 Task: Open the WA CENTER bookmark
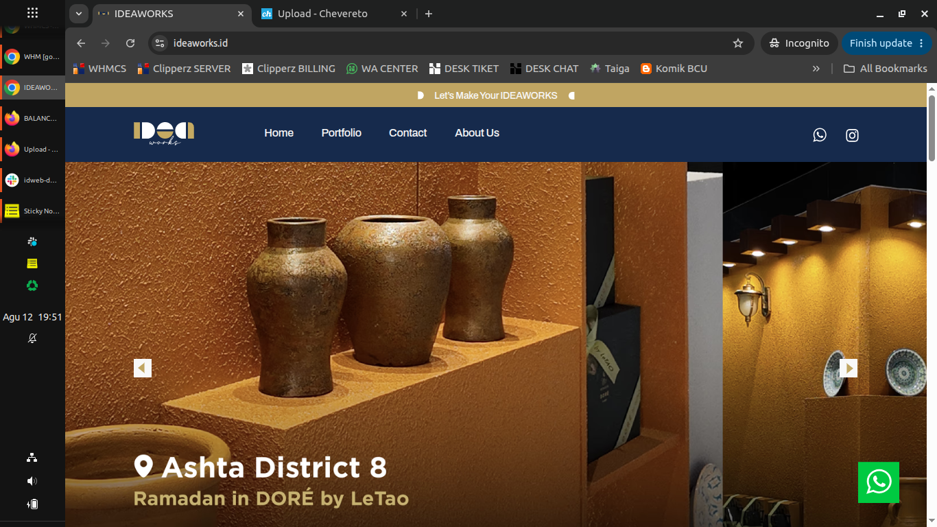click(382, 69)
